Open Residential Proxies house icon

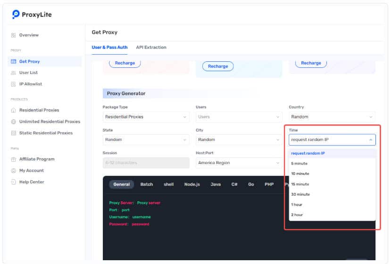(14, 110)
